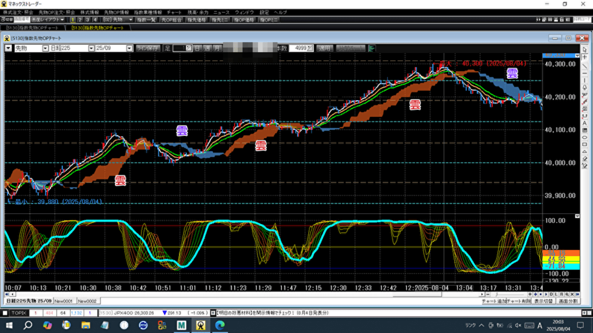This screenshot has height=333, width=593.
Task: Select the text annotation 'A' tool
Action: (x=585, y=123)
